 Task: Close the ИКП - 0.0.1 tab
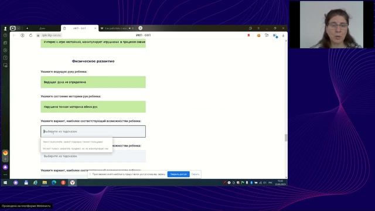click(95, 28)
